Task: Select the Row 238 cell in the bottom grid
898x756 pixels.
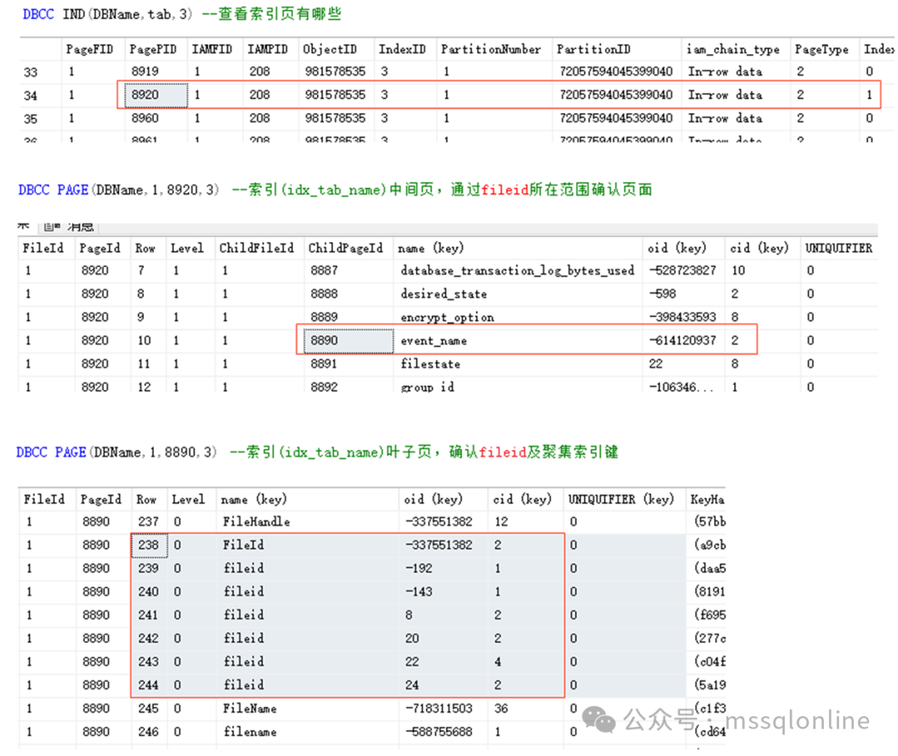Action: 148,545
